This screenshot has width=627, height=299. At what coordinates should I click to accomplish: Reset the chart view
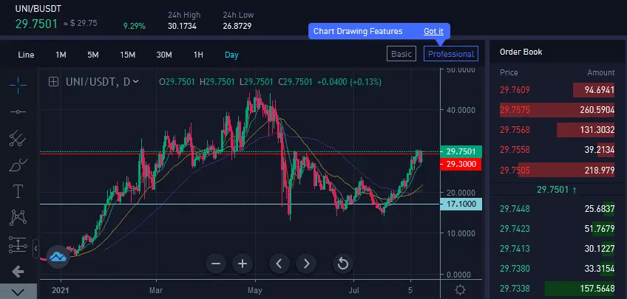point(342,264)
